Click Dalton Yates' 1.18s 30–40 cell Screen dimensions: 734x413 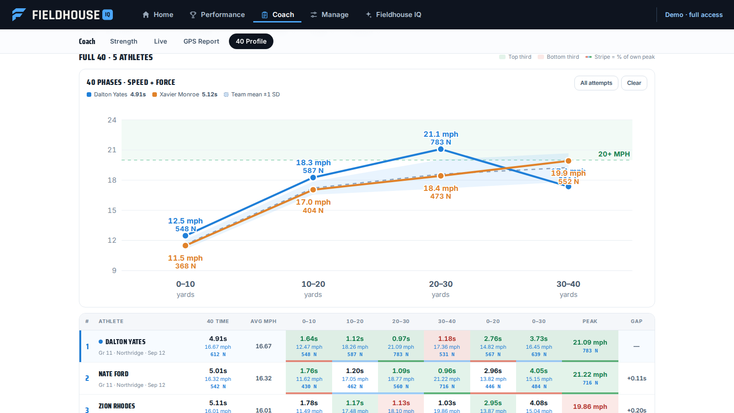click(x=447, y=346)
